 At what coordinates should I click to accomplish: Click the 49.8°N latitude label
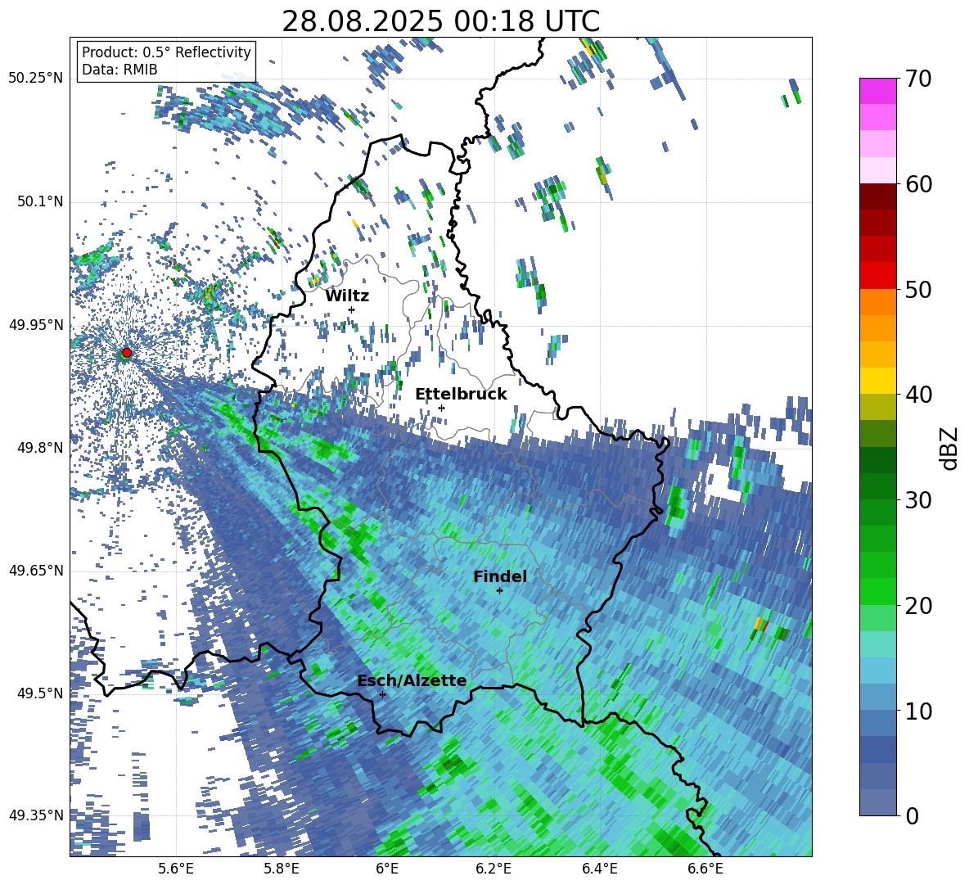39,448
